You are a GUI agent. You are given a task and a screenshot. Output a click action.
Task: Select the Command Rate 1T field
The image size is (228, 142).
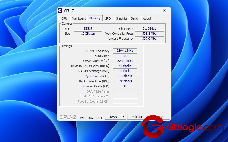[125, 86]
